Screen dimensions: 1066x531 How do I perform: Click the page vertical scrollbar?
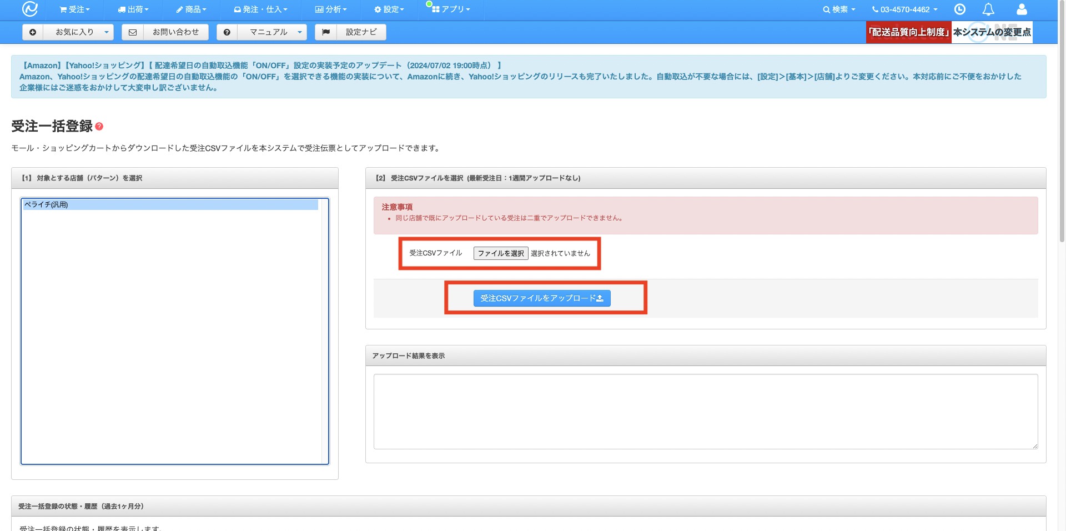coord(1062,122)
